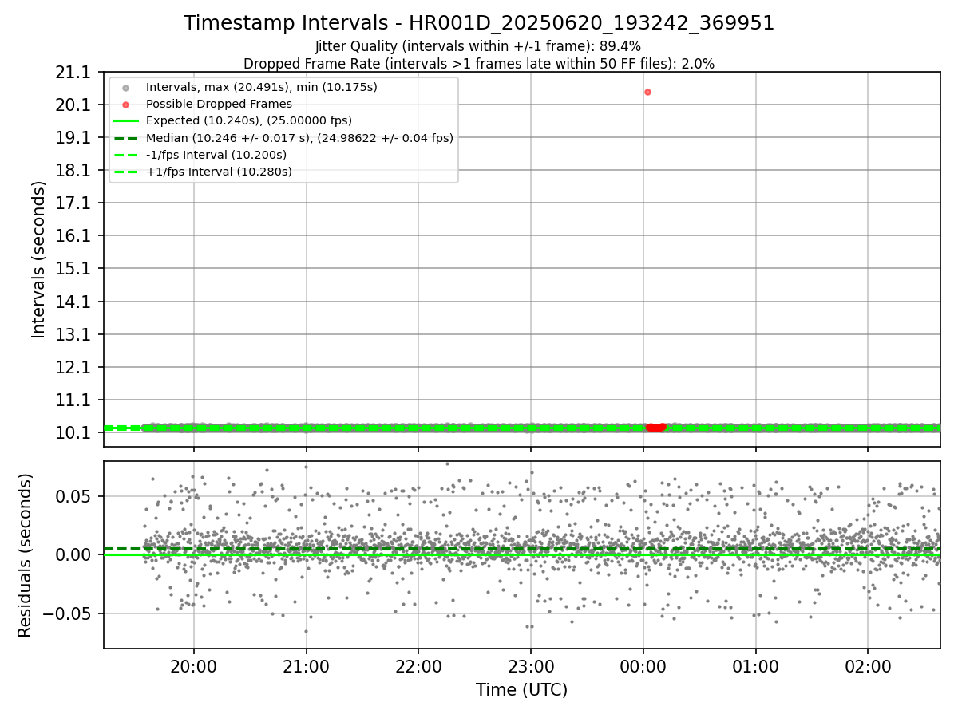Screen dimensions: 958x718
Task: Click legend entry 'Median (10.246 +/- 0.017 s)'
Action: (x=299, y=138)
